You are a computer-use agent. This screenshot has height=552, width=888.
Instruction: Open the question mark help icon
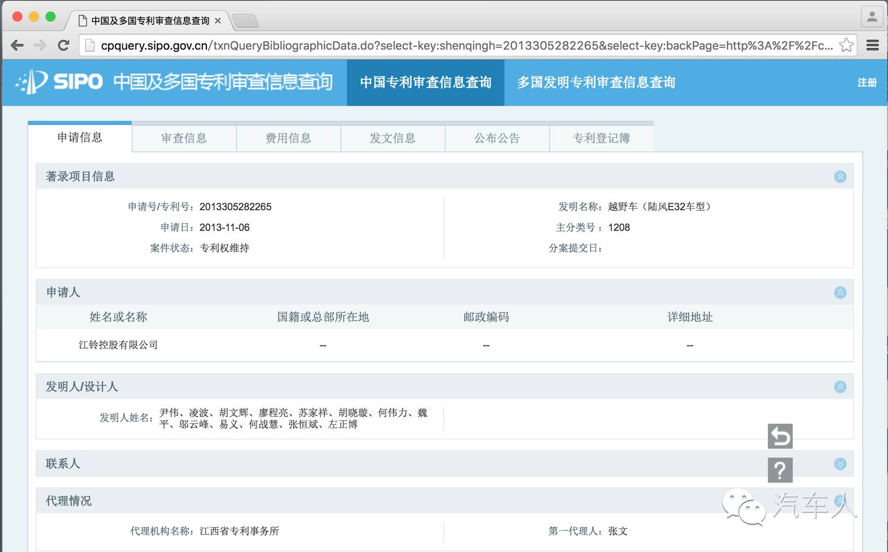click(780, 470)
